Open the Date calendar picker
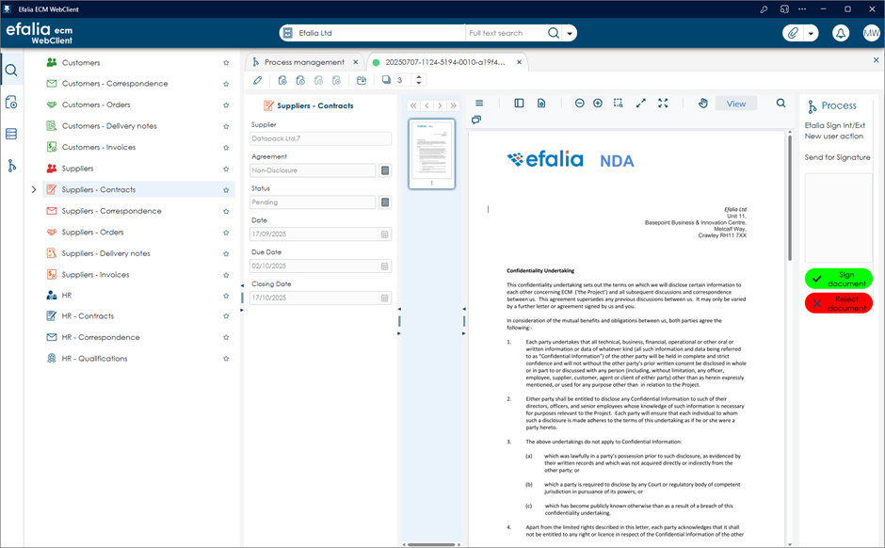The height and width of the screenshot is (548, 885). pos(384,234)
